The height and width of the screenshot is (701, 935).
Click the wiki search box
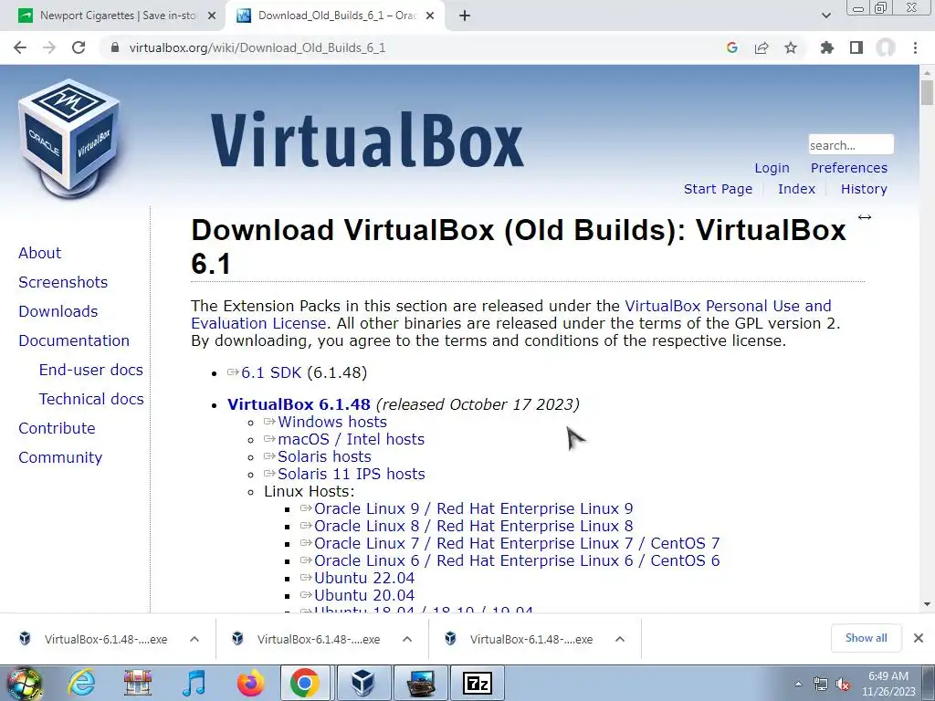point(851,145)
